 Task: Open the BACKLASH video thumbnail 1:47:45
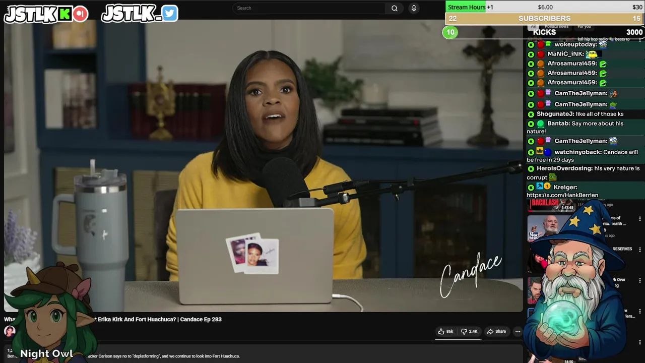550,205
